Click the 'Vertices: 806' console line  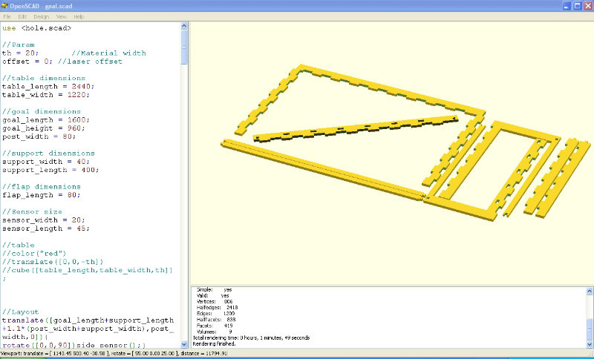point(215,301)
